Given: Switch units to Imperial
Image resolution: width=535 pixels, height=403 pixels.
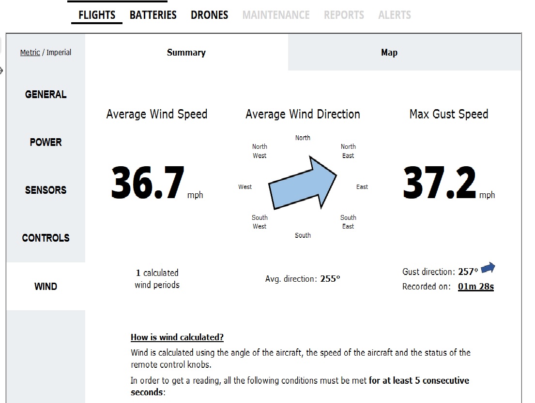Looking at the screenshot, I should pos(59,52).
